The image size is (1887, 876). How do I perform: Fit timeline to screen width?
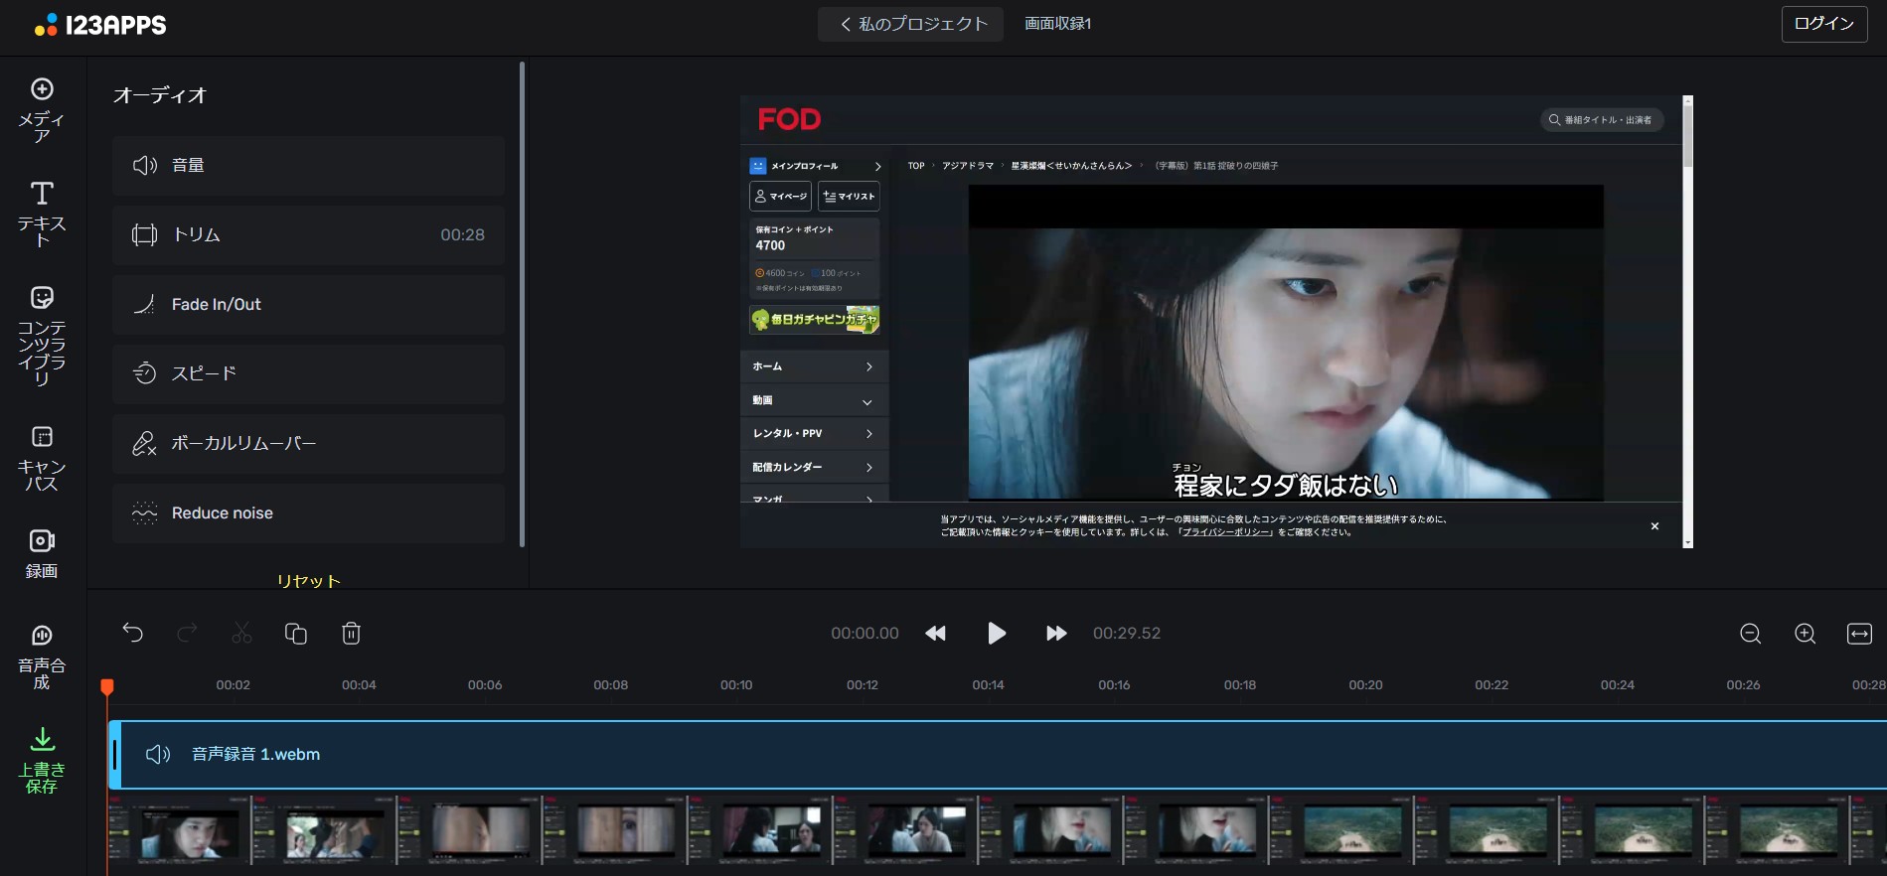[x=1859, y=634]
